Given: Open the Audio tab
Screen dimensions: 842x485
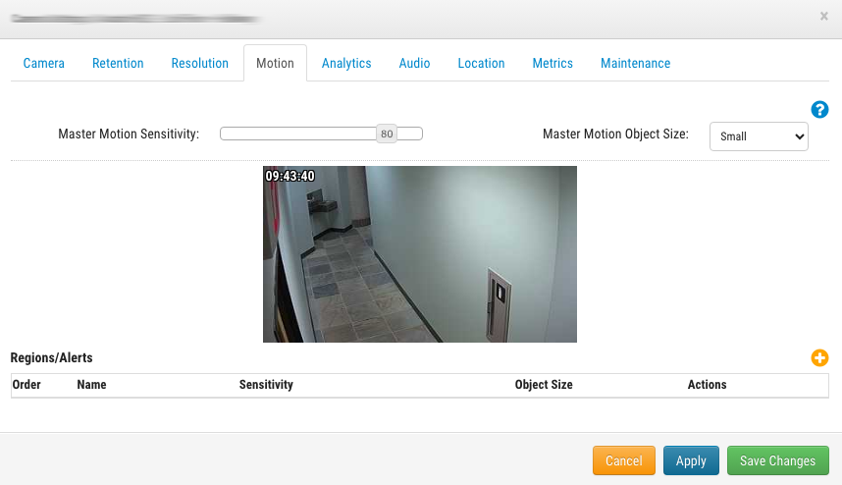Looking at the screenshot, I should [x=414, y=63].
